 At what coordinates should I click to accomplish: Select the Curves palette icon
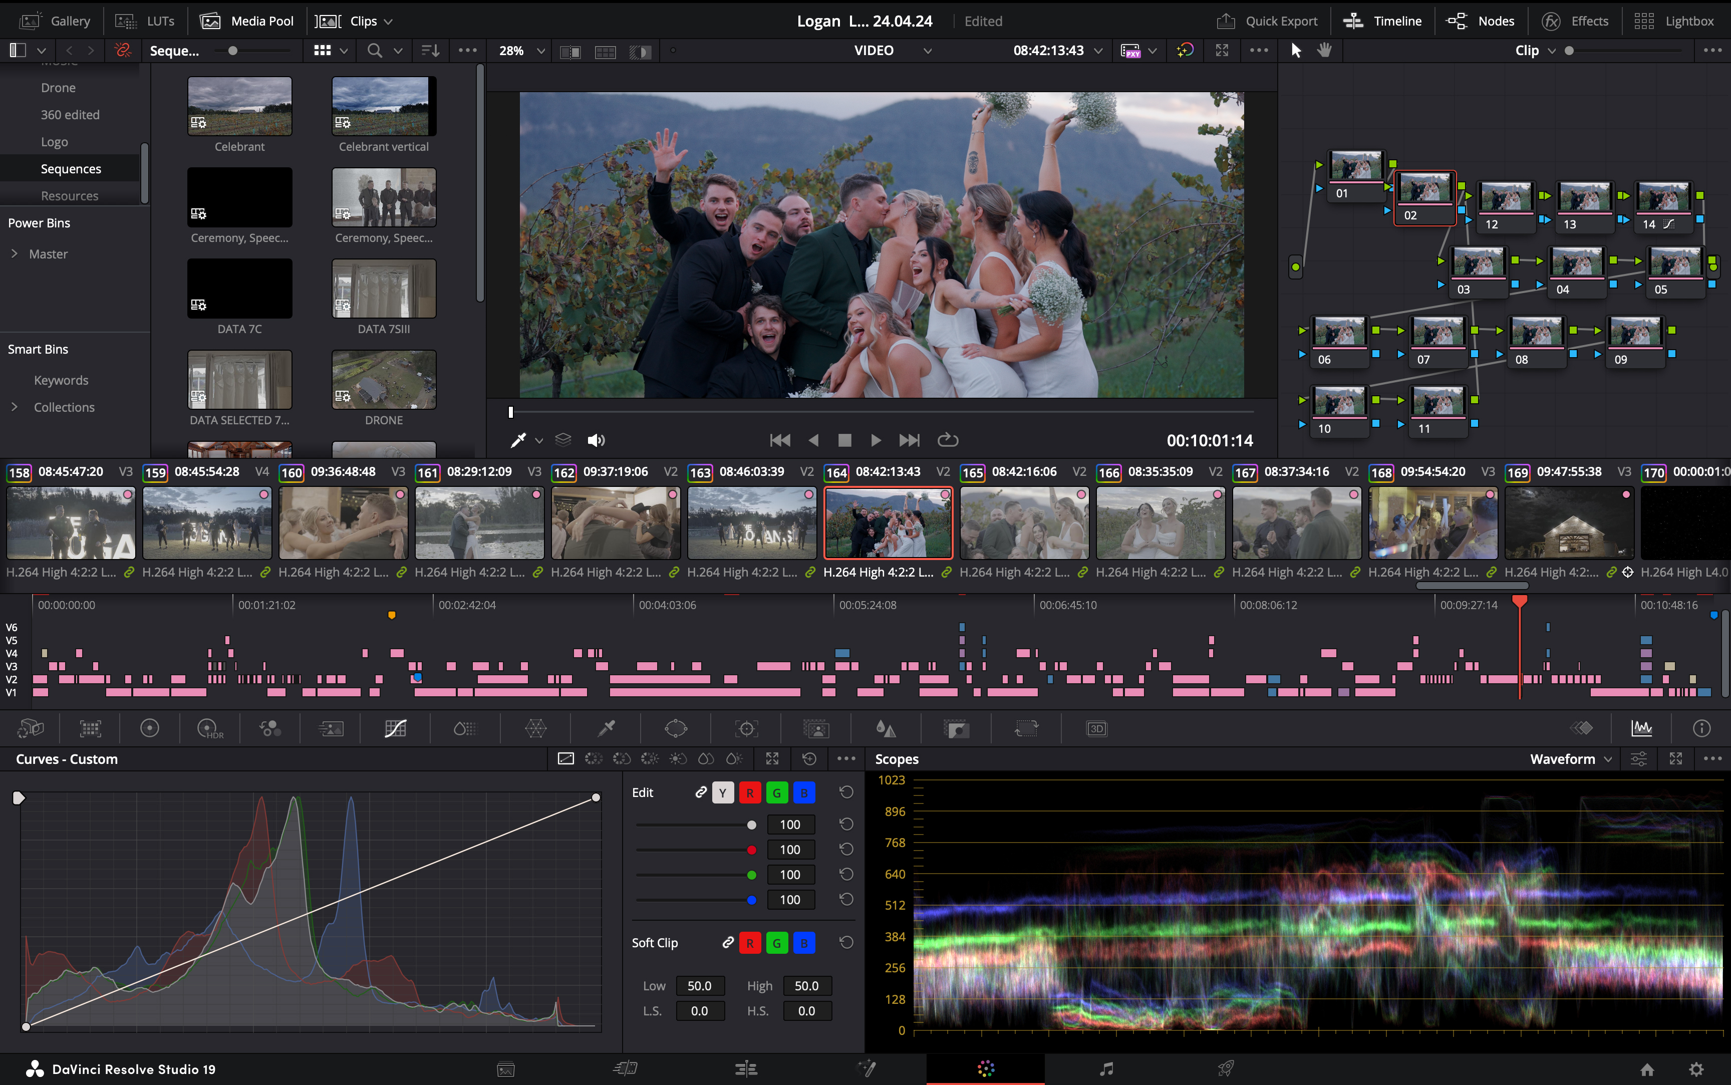[395, 729]
